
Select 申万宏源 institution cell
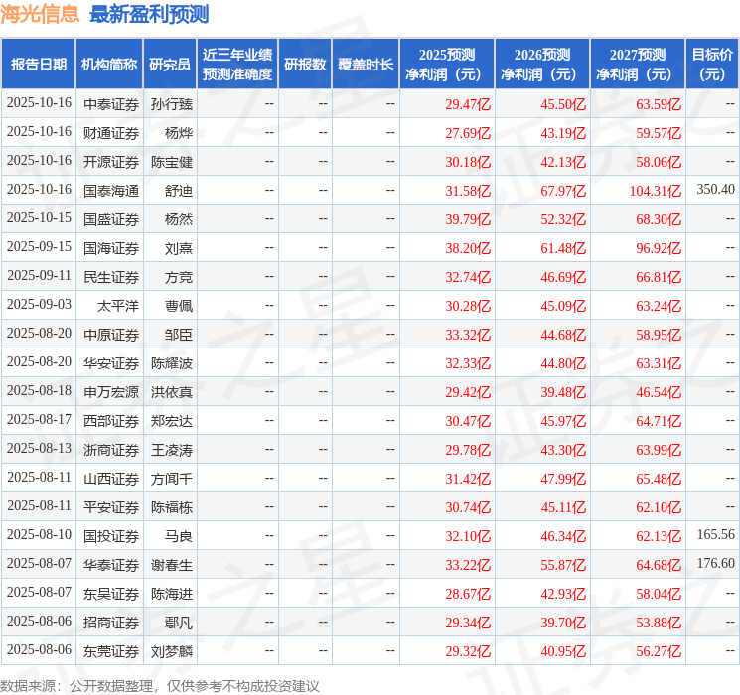[111, 392]
